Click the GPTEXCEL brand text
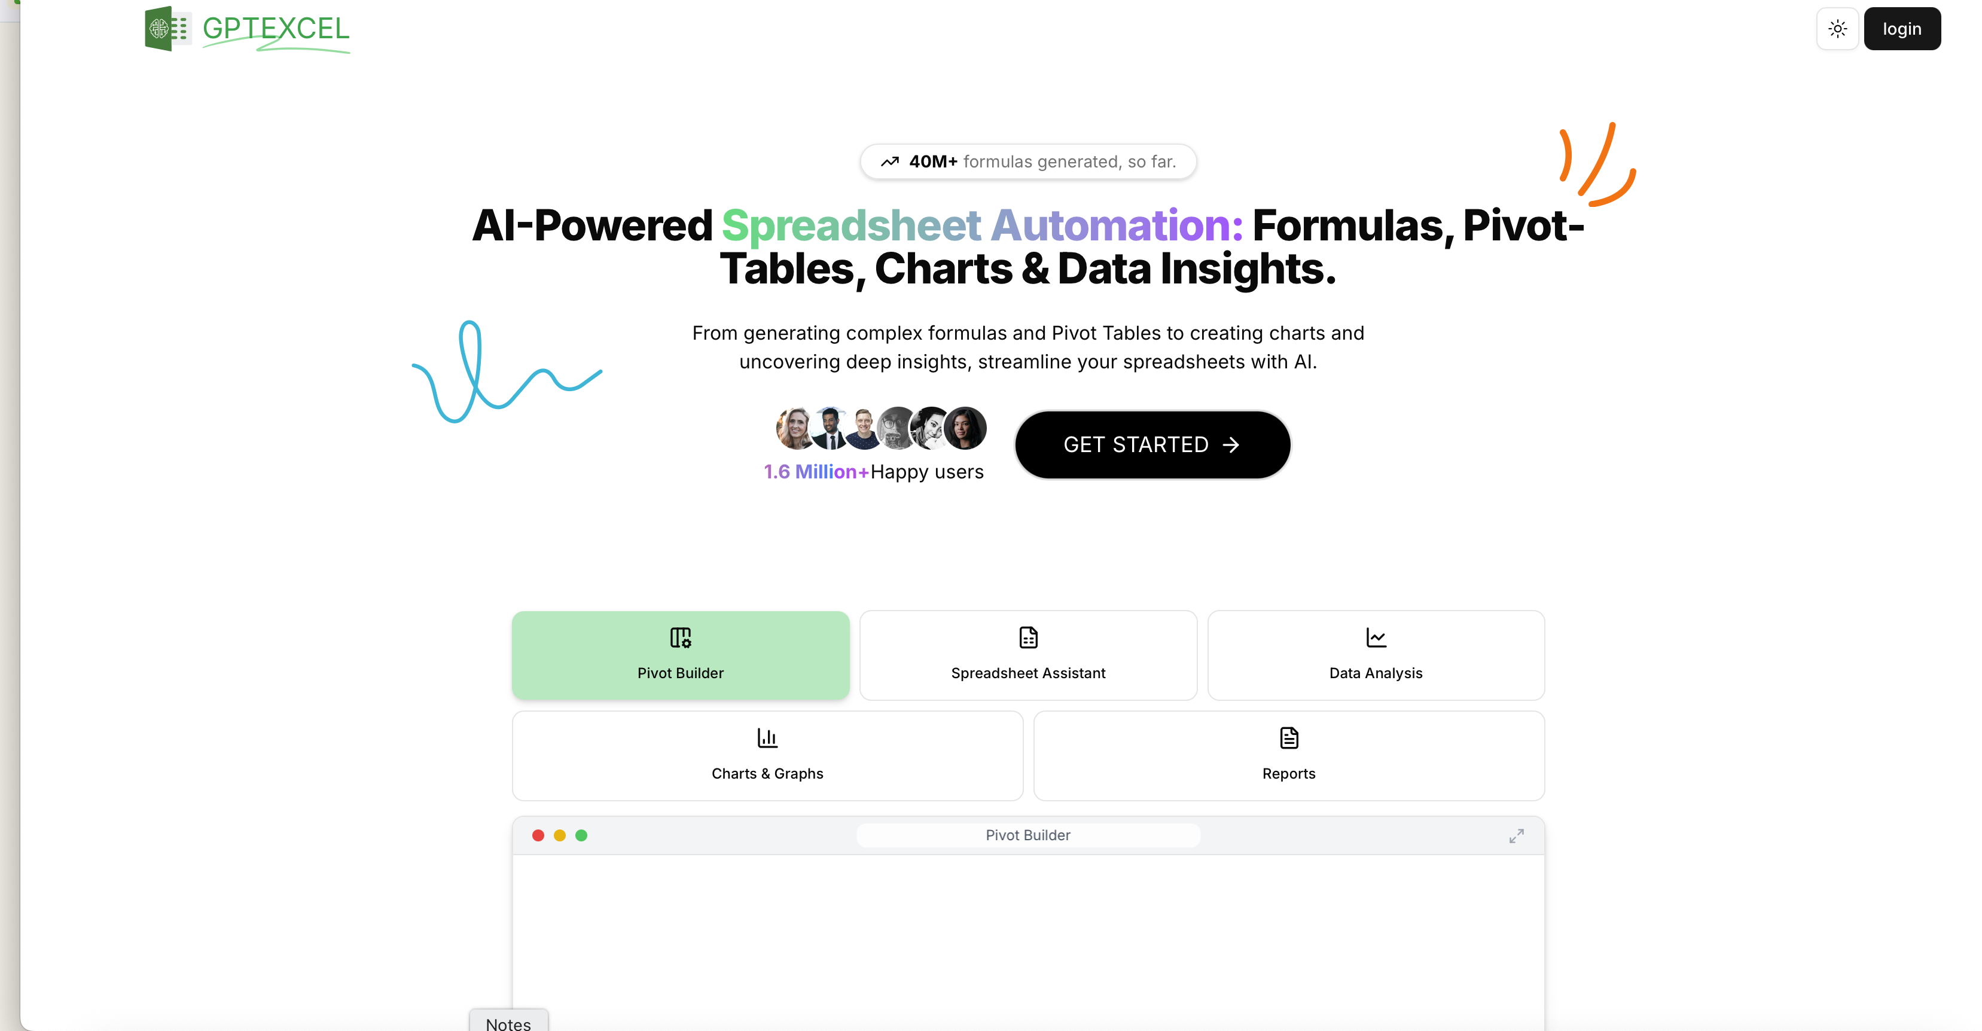 tap(276, 29)
